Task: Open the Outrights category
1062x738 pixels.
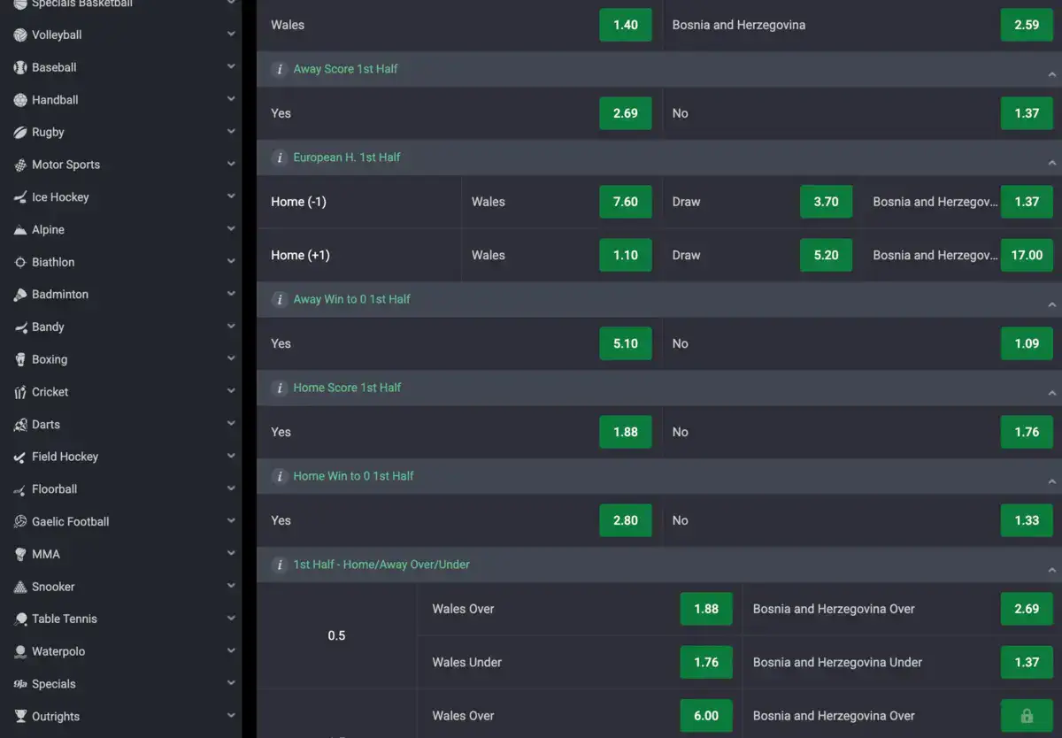Action: 120,716
